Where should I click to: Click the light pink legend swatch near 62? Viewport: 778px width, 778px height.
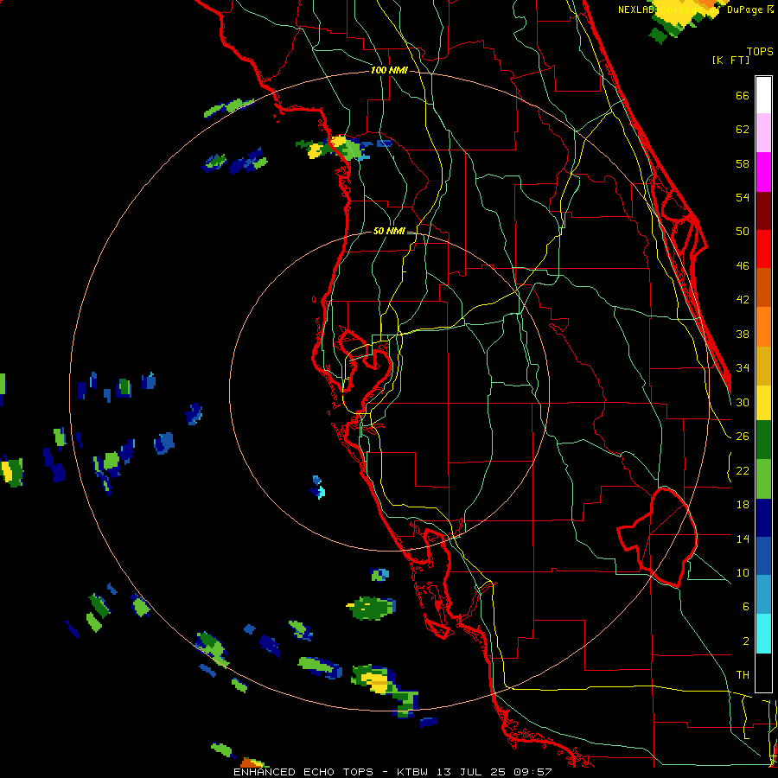pyautogui.click(x=763, y=133)
